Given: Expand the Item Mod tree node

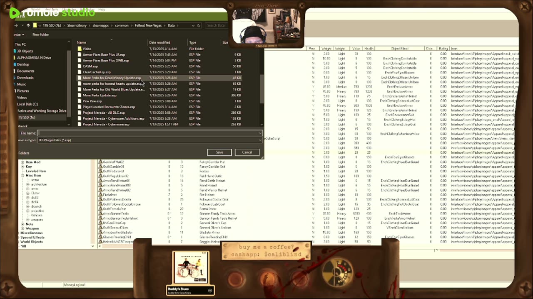Looking at the screenshot, I should coord(22,162).
